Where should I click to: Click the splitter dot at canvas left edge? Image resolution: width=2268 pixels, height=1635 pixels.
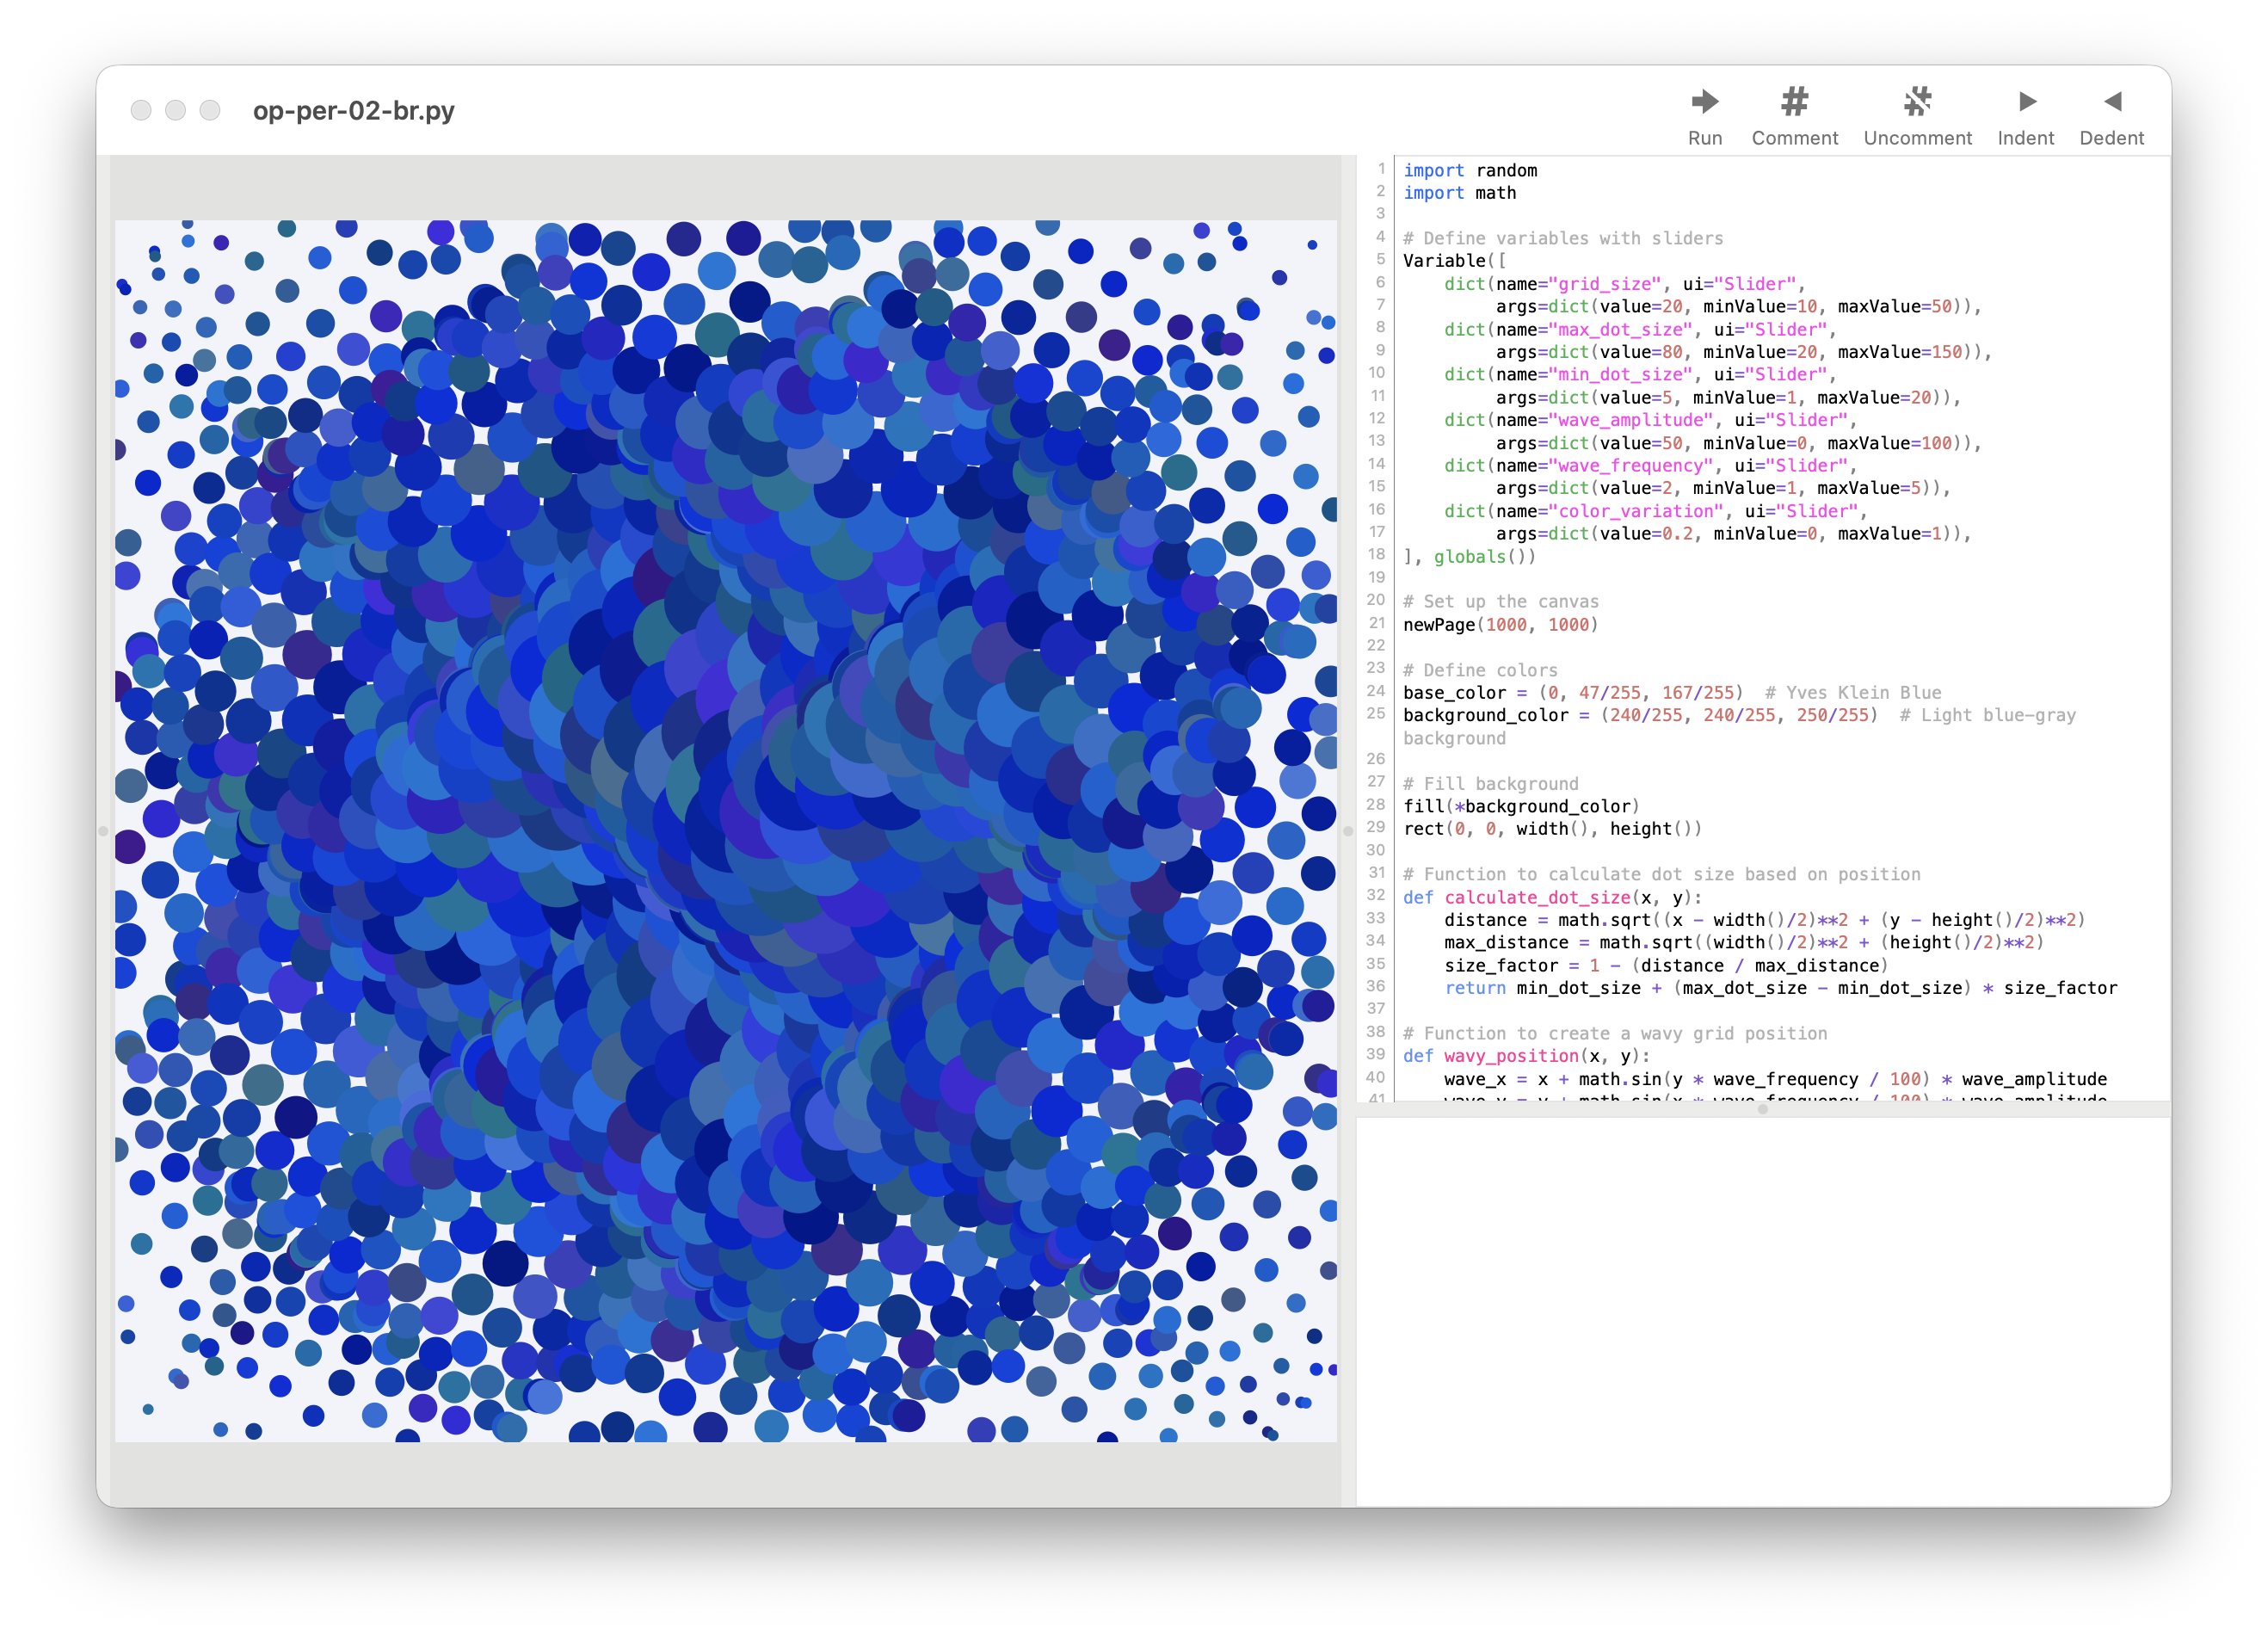(103, 831)
